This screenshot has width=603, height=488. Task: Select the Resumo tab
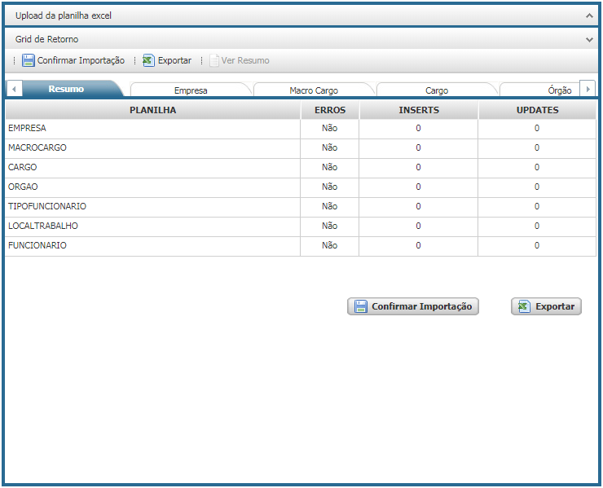pos(66,90)
